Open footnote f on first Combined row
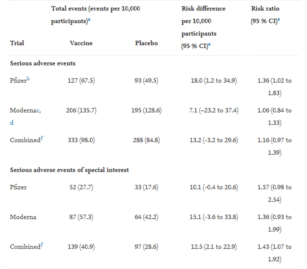 click(x=42, y=138)
